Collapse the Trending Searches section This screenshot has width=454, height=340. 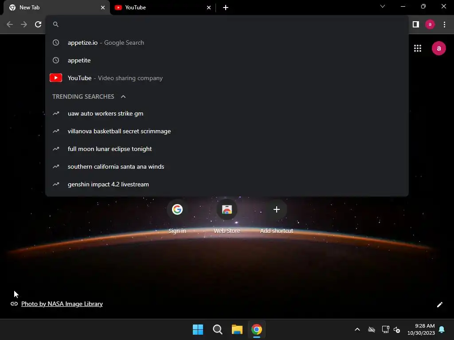click(x=123, y=97)
